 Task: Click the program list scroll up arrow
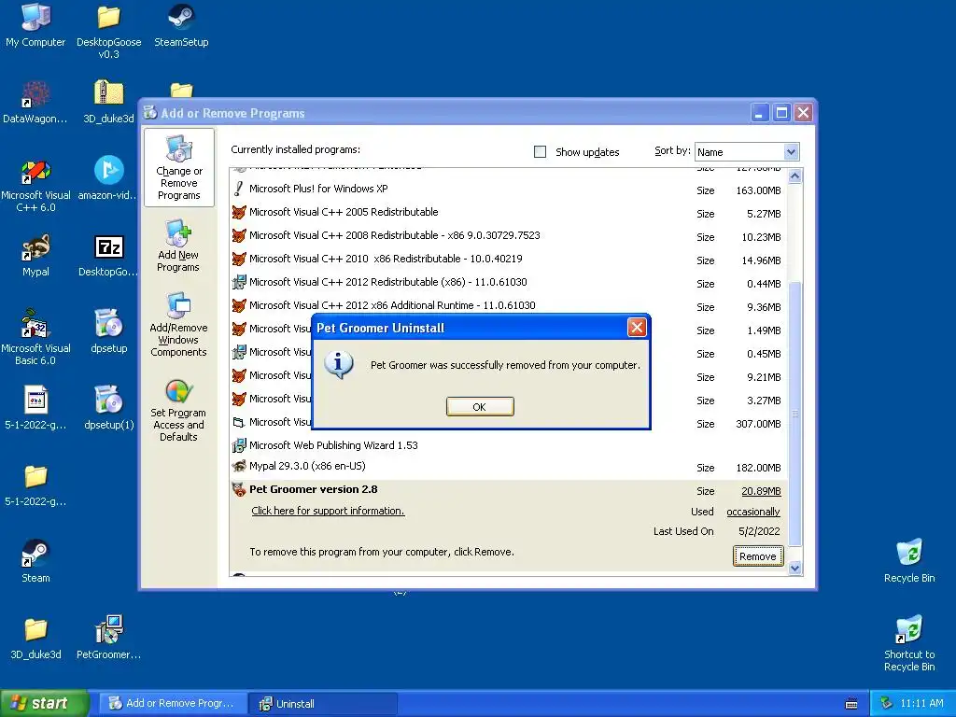(x=794, y=176)
